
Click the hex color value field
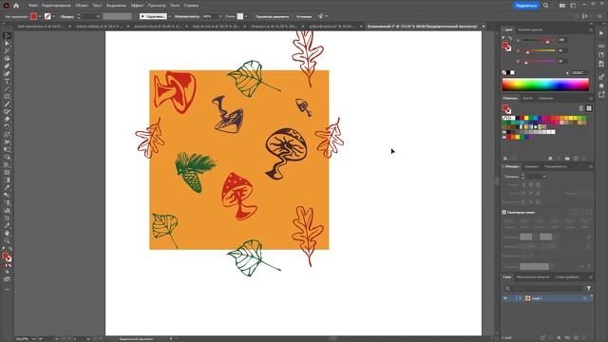click(579, 72)
